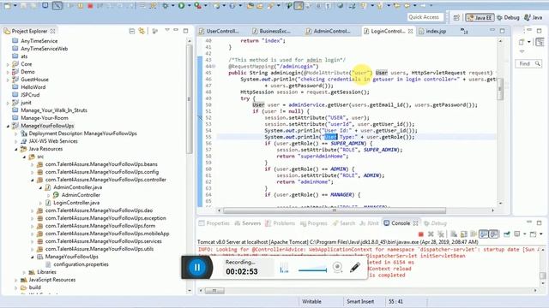
Task: Toggle Show Console When Standard Error Changes
Action: (493, 234)
